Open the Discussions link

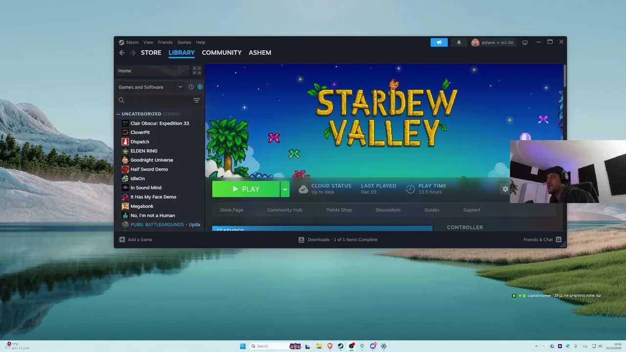[388, 210]
